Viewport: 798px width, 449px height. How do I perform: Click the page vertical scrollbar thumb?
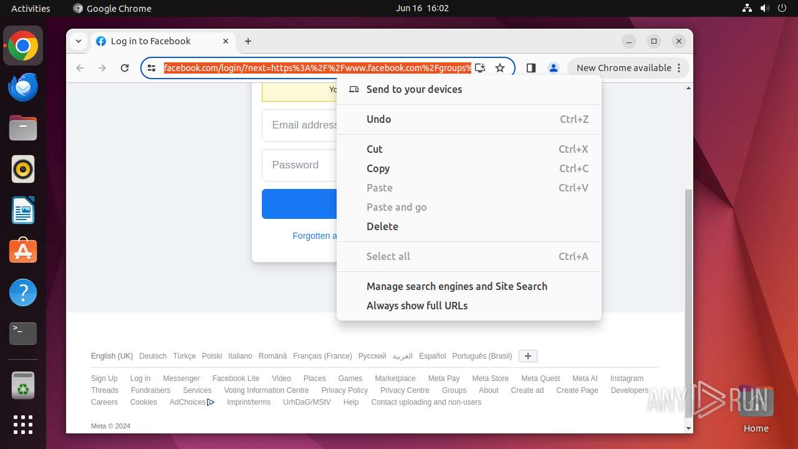(x=688, y=303)
